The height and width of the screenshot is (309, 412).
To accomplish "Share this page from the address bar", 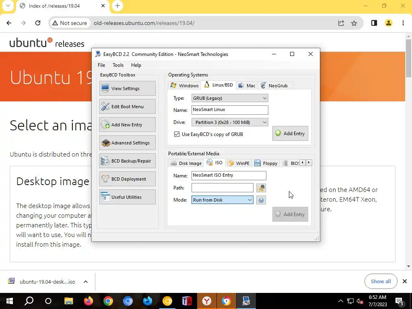I will (x=341, y=23).
